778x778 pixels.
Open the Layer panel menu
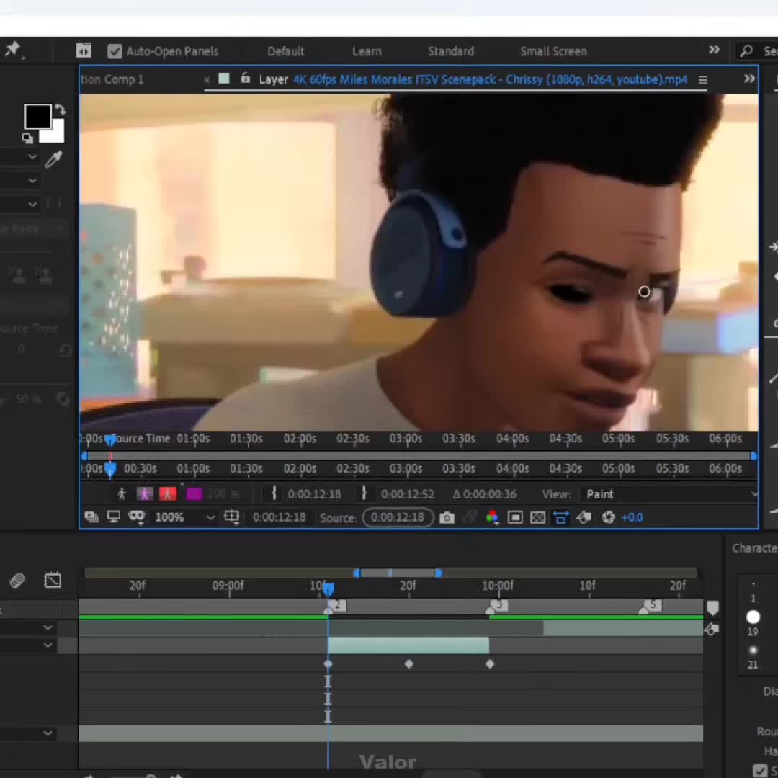[x=702, y=79]
